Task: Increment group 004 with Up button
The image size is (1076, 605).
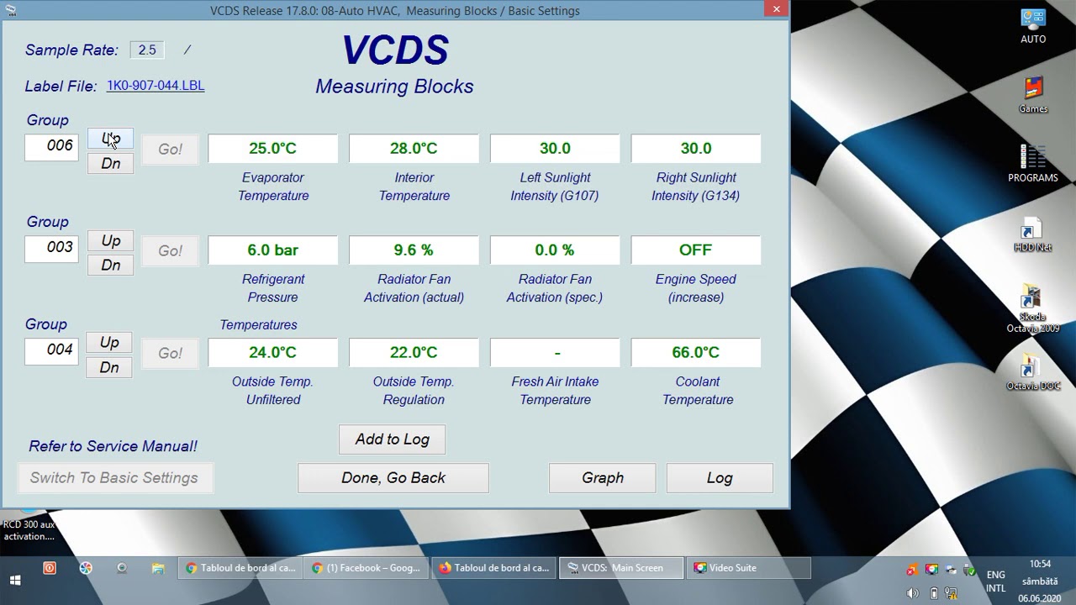Action: (109, 343)
